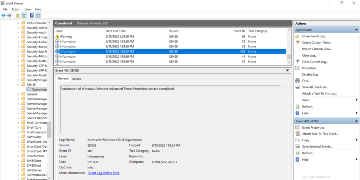Click the Up one level folder icon
This screenshot has width=360, height=180.
pos(18,15)
